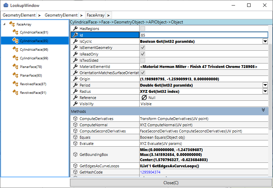
Task: Select the FaceArray breadcrumb item
Action: tap(95, 15)
